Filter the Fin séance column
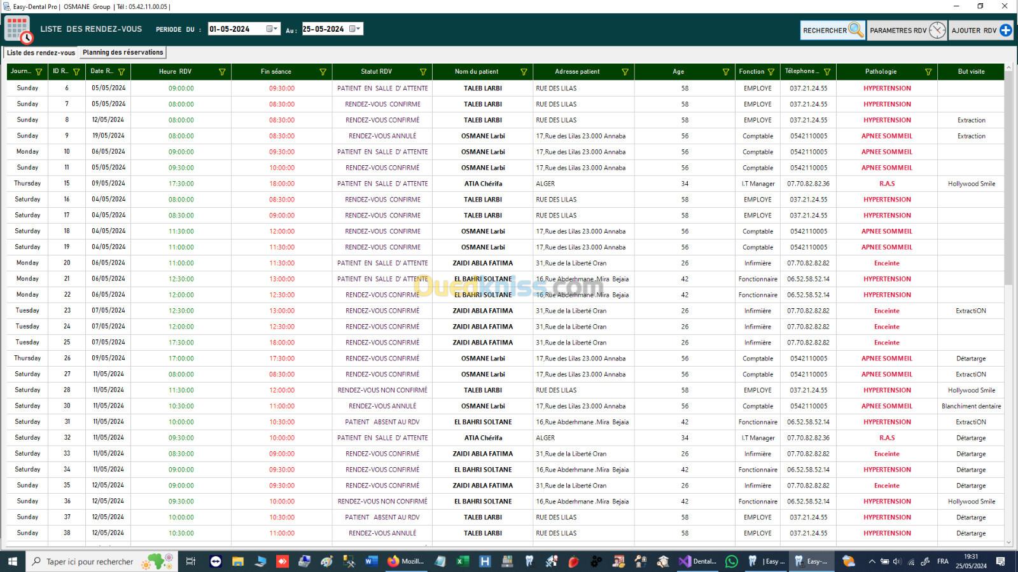This screenshot has width=1018, height=572. click(x=323, y=72)
